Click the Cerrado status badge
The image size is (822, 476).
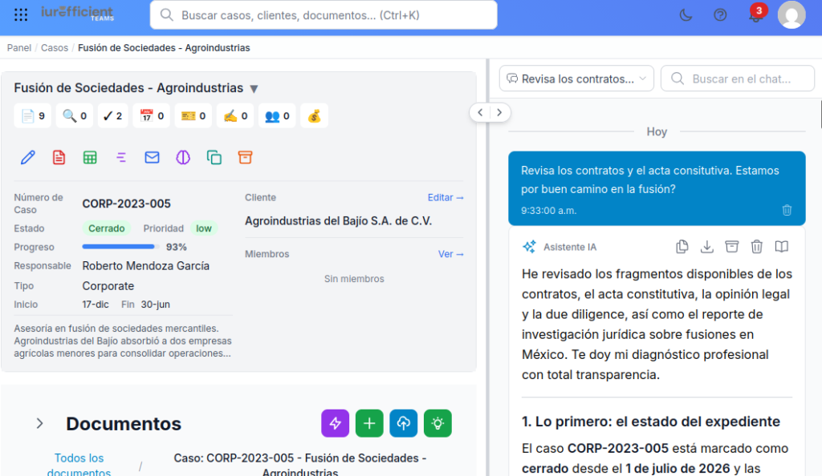(x=107, y=228)
